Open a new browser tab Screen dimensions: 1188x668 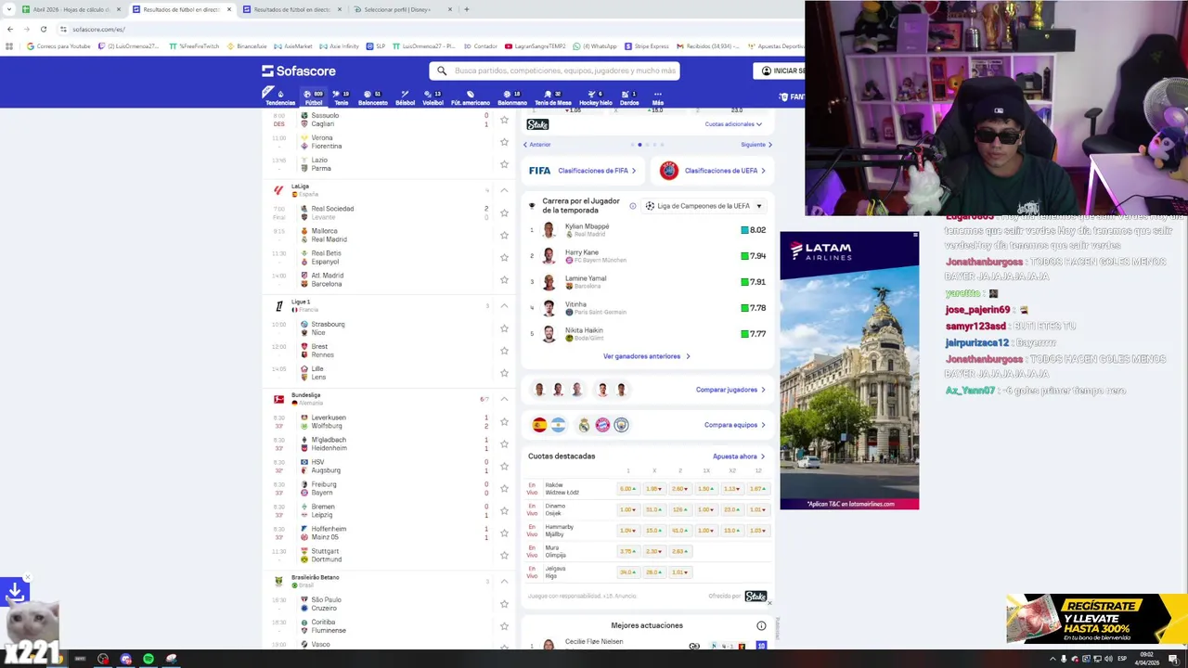[467, 9]
